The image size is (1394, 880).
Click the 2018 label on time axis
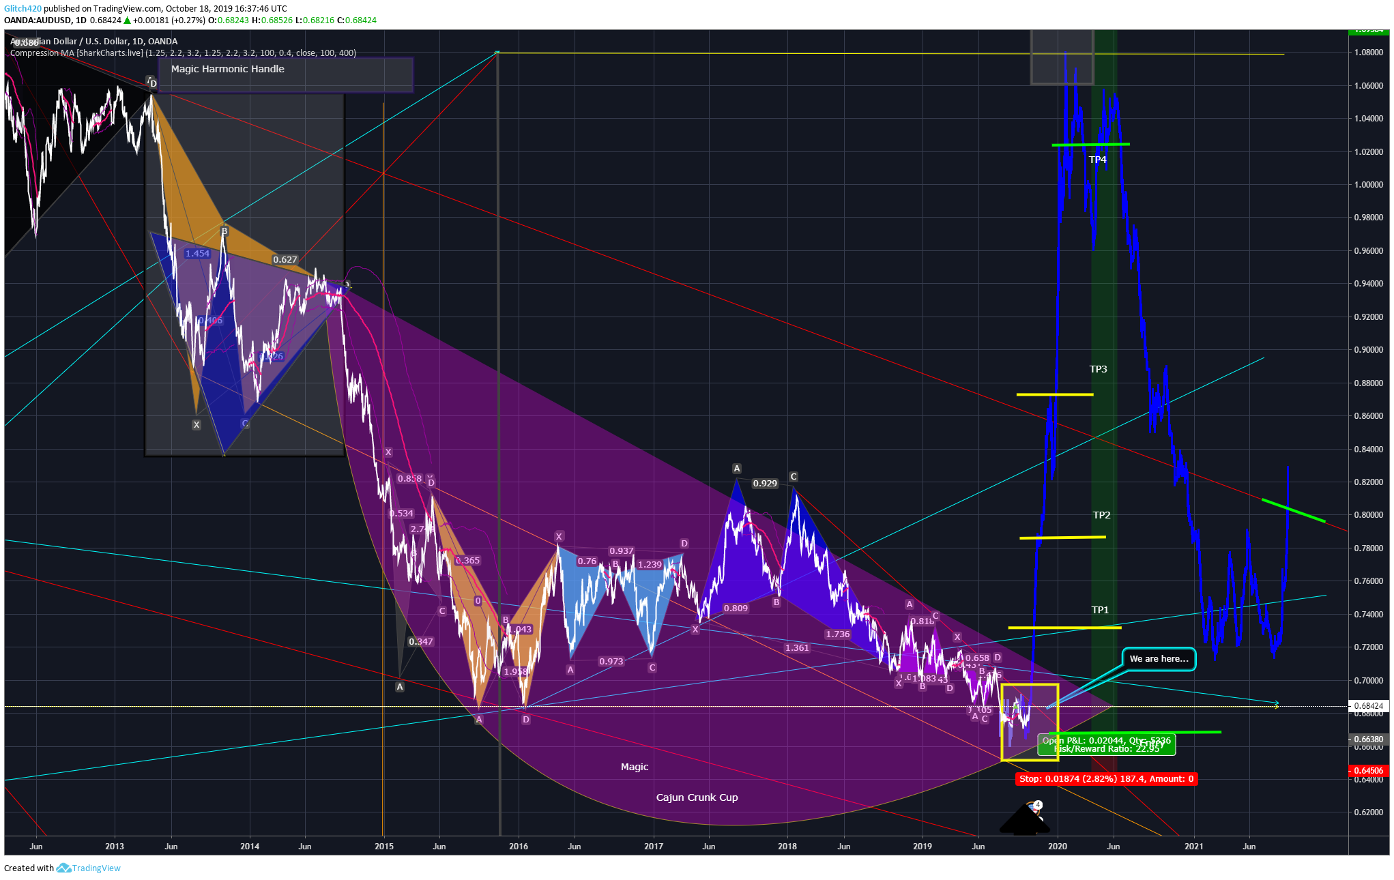pyautogui.click(x=787, y=846)
